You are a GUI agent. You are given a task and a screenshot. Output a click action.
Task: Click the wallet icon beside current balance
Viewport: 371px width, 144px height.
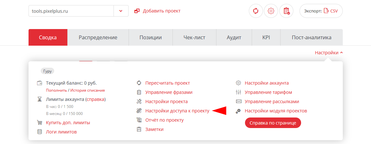pyautogui.click(x=40, y=83)
